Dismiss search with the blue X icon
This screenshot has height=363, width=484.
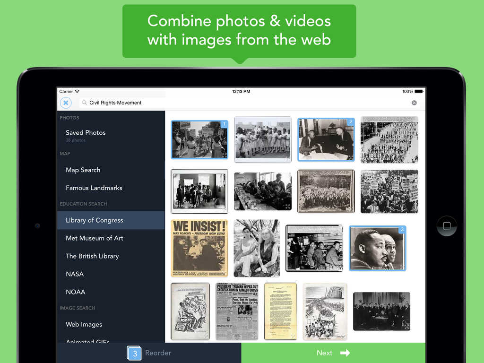pyautogui.click(x=66, y=103)
